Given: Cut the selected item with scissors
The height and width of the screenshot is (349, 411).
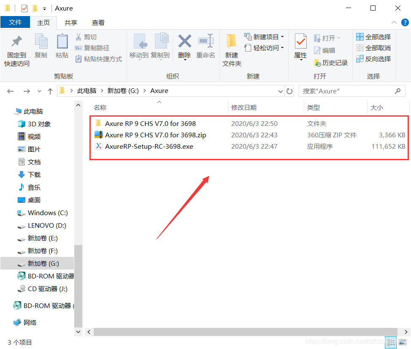Looking at the screenshot, I should click(86, 37).
